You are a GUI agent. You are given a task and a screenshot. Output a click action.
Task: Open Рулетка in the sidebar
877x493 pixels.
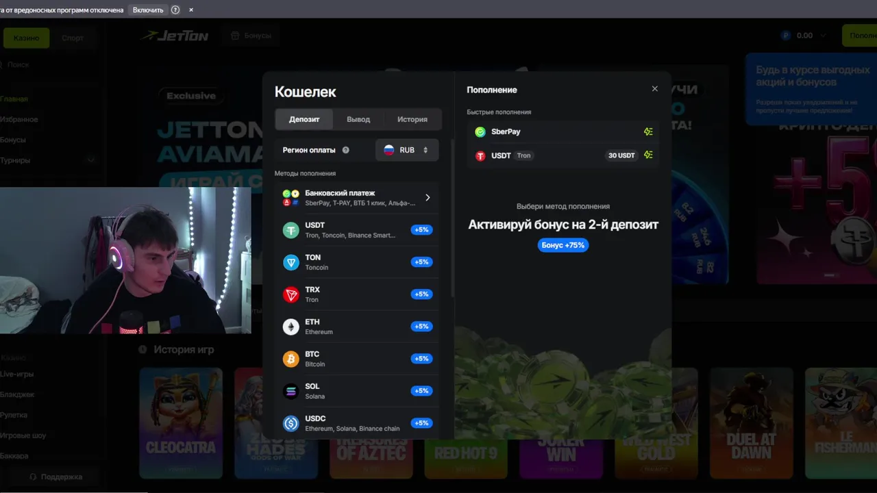point(14,415)
